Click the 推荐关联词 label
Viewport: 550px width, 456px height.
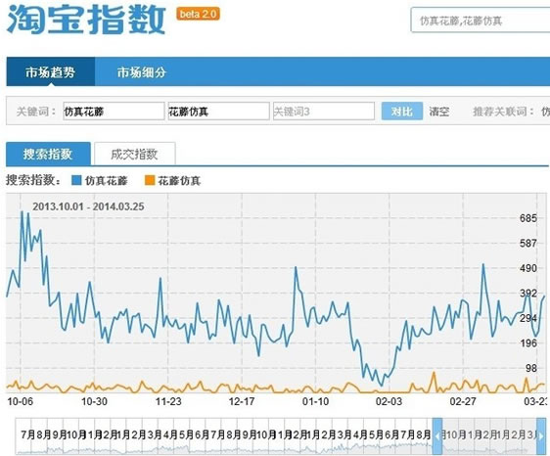(504, 112)
